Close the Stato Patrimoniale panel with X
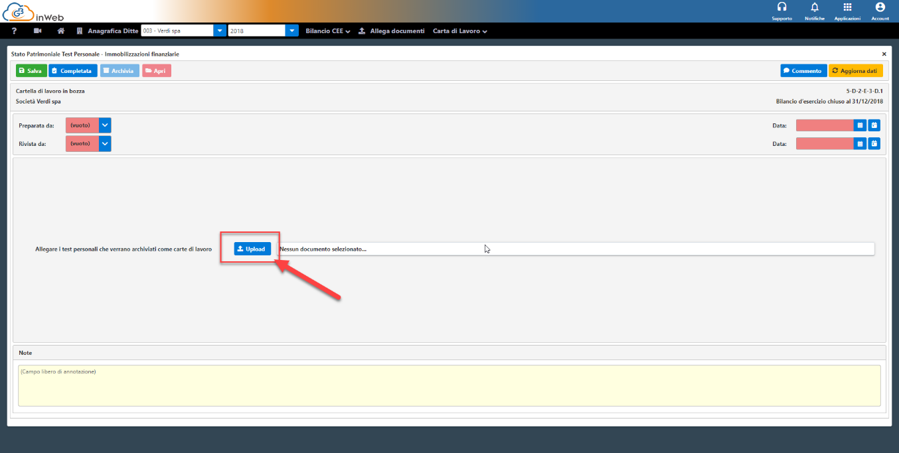The width and height of the screenshot is (899, 453). pyautogui.click(x=884, y=54)
